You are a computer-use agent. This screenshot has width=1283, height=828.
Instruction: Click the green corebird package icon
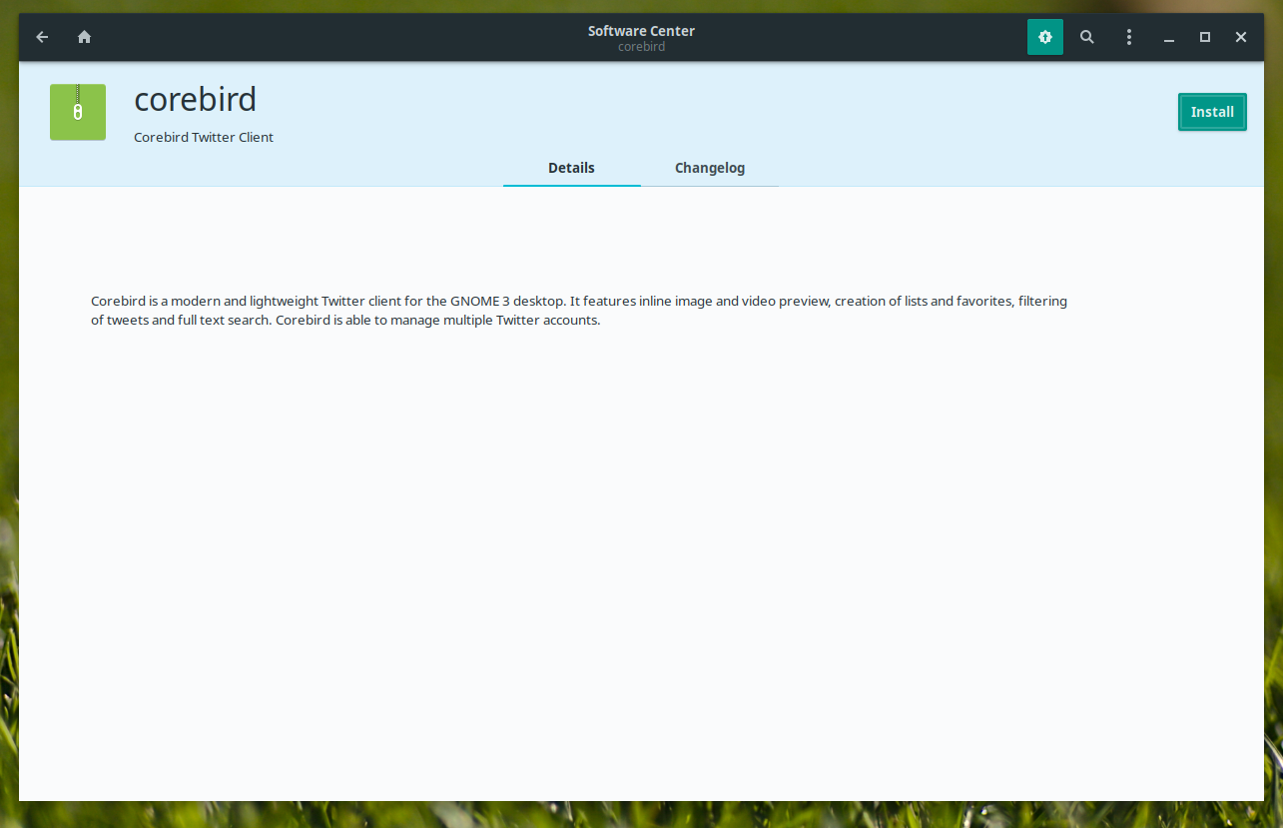pyautogui.click(x=78, y=112)
